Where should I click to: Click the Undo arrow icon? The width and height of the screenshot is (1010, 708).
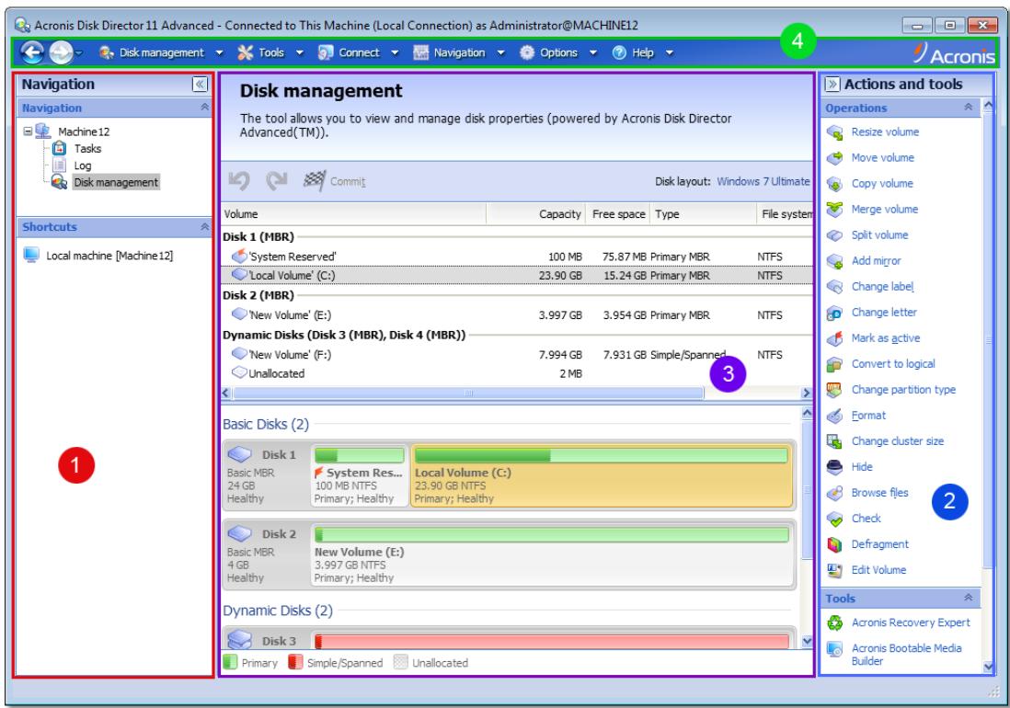[239, 181]
